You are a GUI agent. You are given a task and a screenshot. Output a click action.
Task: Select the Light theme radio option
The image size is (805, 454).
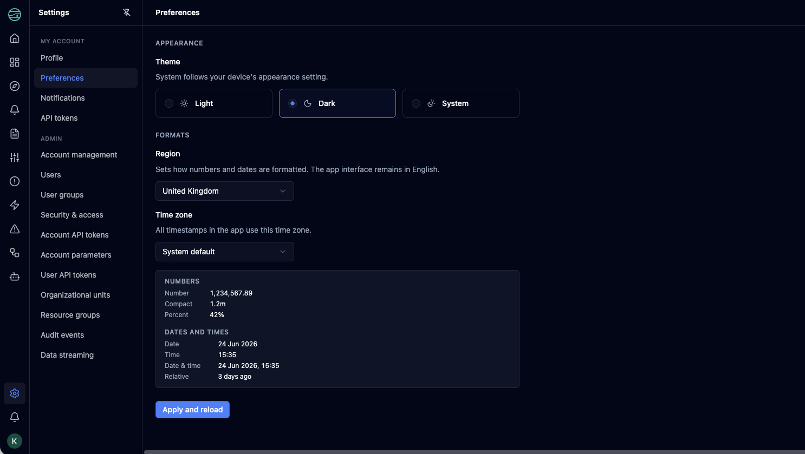[214, 103]
